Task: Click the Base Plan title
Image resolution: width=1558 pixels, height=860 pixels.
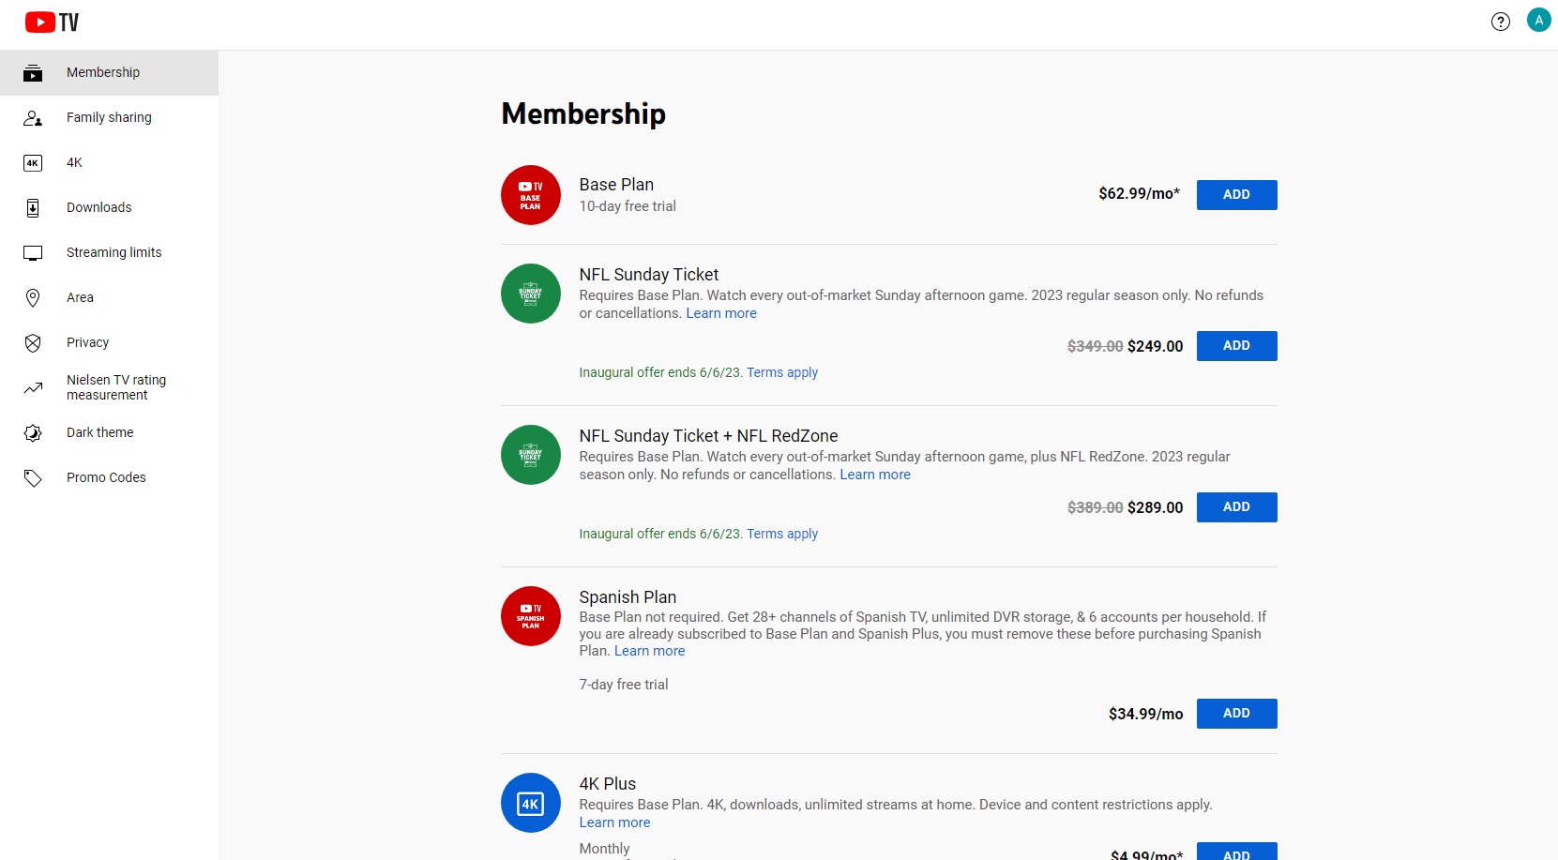Action: (616, 185)
